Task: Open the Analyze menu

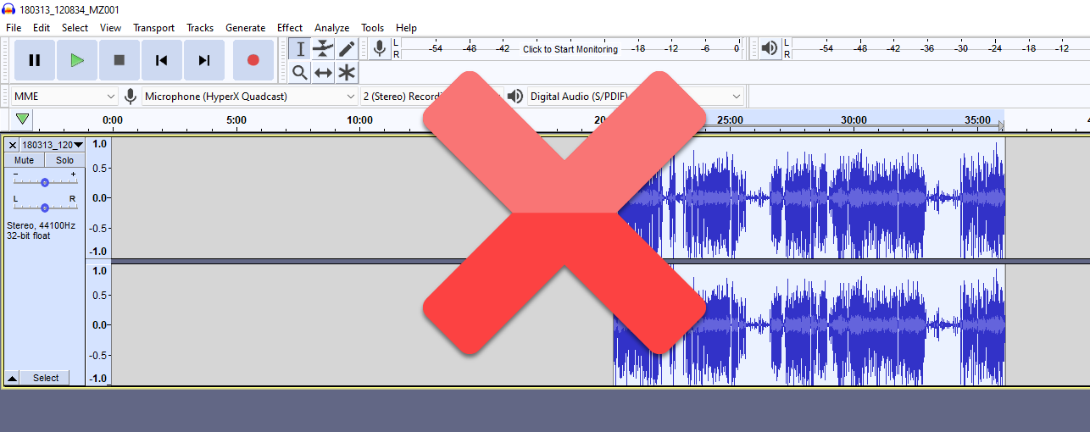Action: [x=331, y=28]
